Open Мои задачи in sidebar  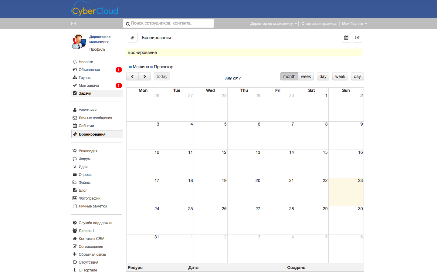tap(89, 86)
